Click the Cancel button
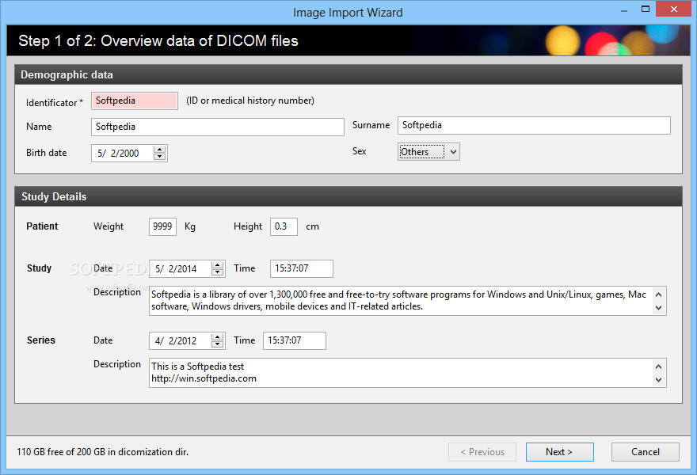The image size is (697, 475). pos(645,452)
